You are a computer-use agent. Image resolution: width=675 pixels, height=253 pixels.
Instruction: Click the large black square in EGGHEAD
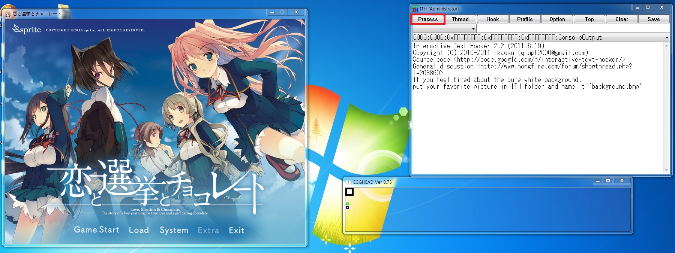coord(349,192)
